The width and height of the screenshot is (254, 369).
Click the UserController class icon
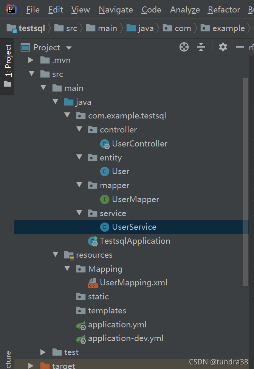(x=105, y=144)
